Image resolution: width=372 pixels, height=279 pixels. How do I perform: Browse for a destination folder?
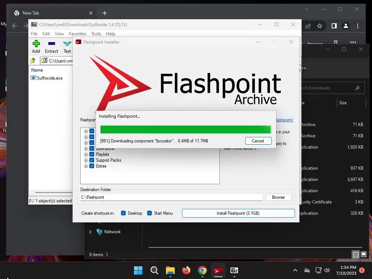279,197
